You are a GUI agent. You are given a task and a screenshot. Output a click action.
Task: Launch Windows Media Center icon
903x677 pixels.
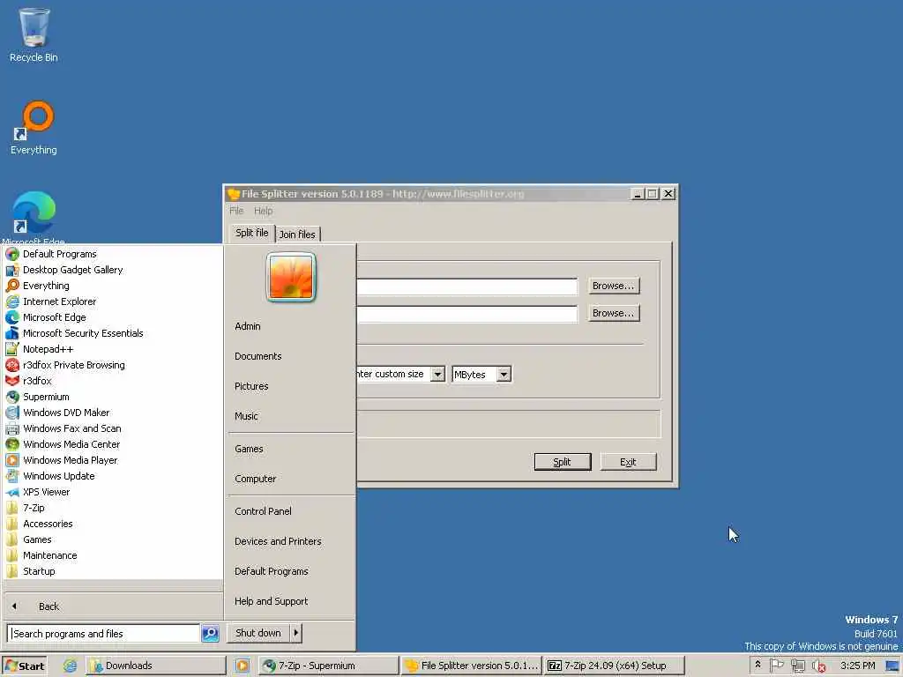click(x=12, y=444)
